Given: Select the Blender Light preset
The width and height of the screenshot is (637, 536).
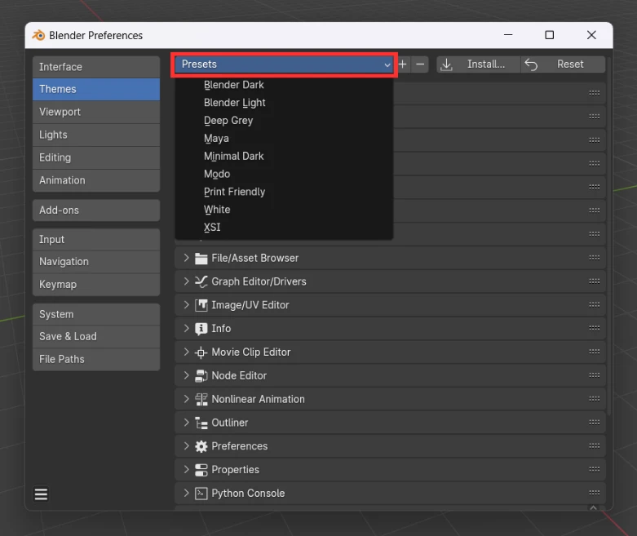Looking at the screenshot, I should coord(284,103).
